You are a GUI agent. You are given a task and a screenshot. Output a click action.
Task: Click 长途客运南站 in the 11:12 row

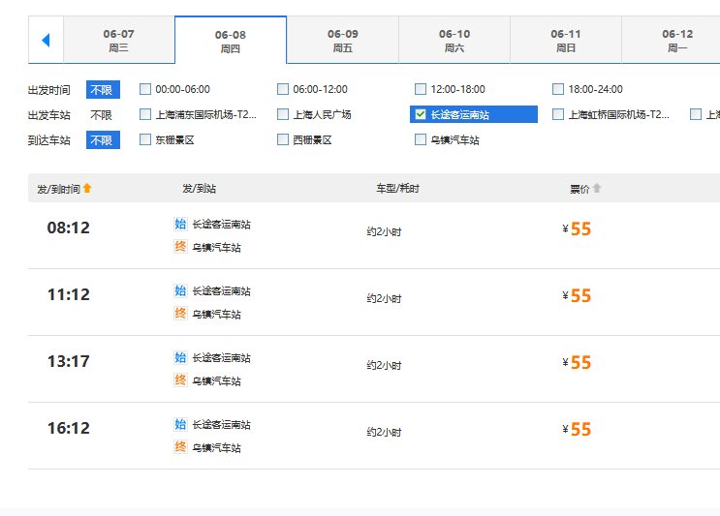point(221,290)
